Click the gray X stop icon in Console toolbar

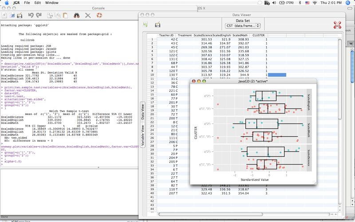click(x=88, y=16)
